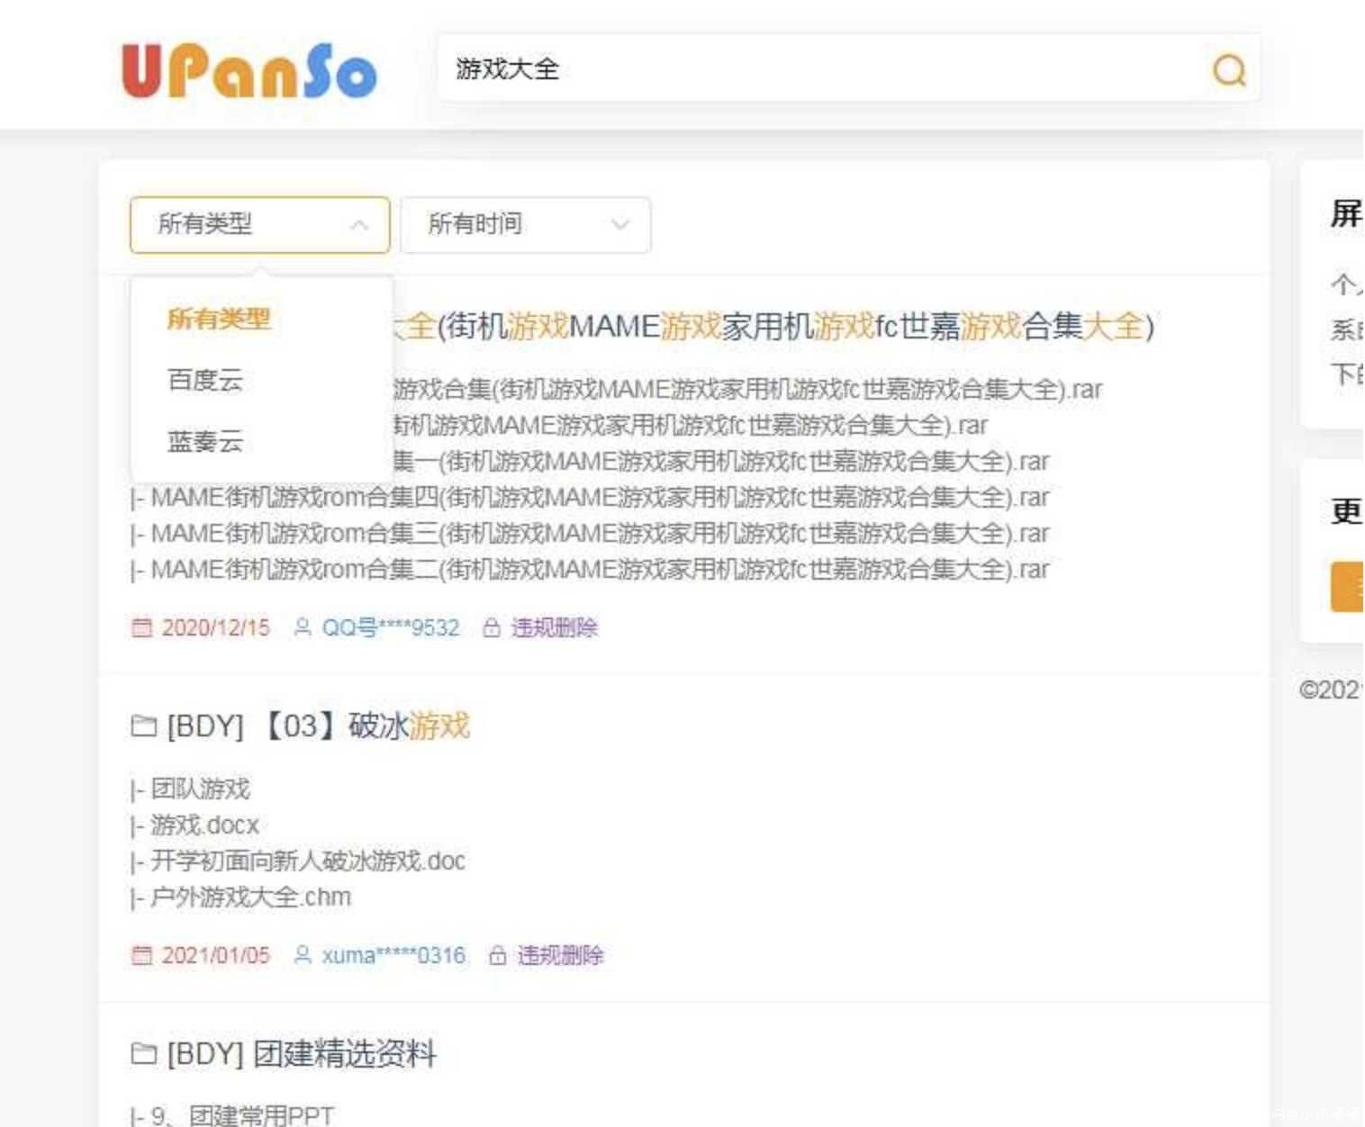The width and height of the screenshot is (1365, 1127).
Task: Select file row MAME街机游戏rom合集四
Action: tap(590, 497)
